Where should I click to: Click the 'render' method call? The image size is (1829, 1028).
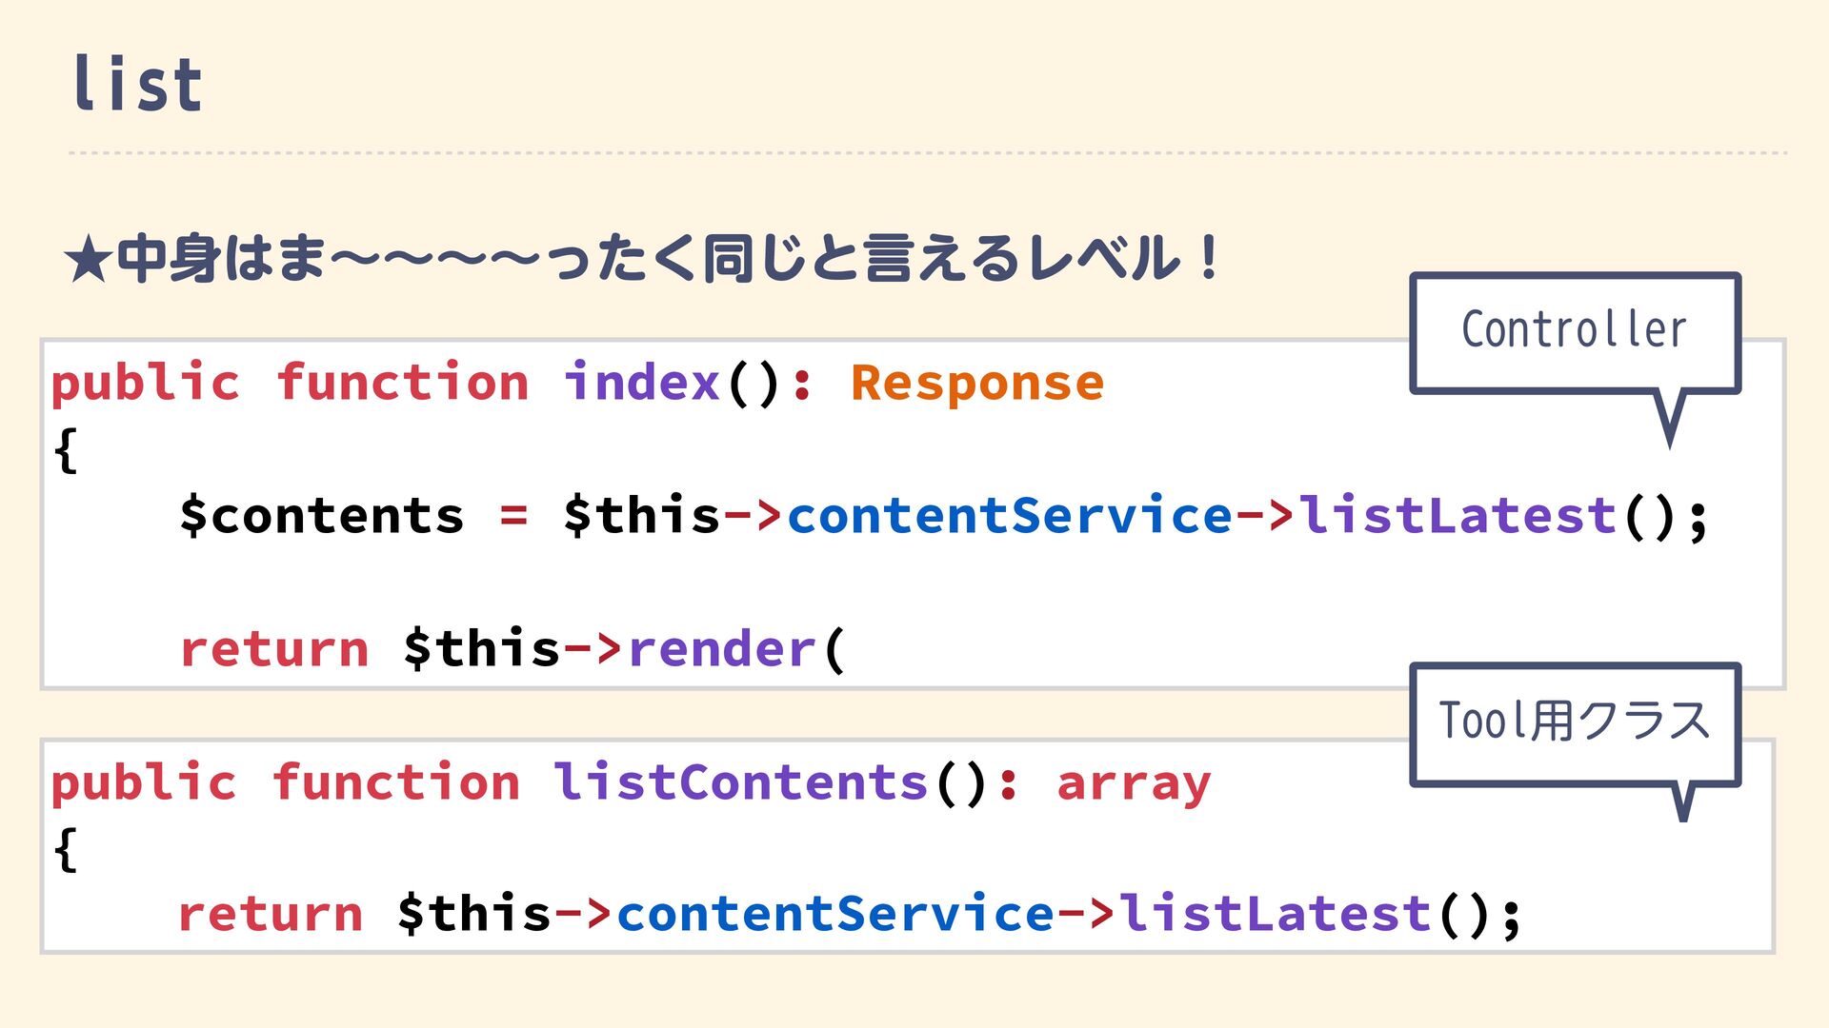(722, 649)
